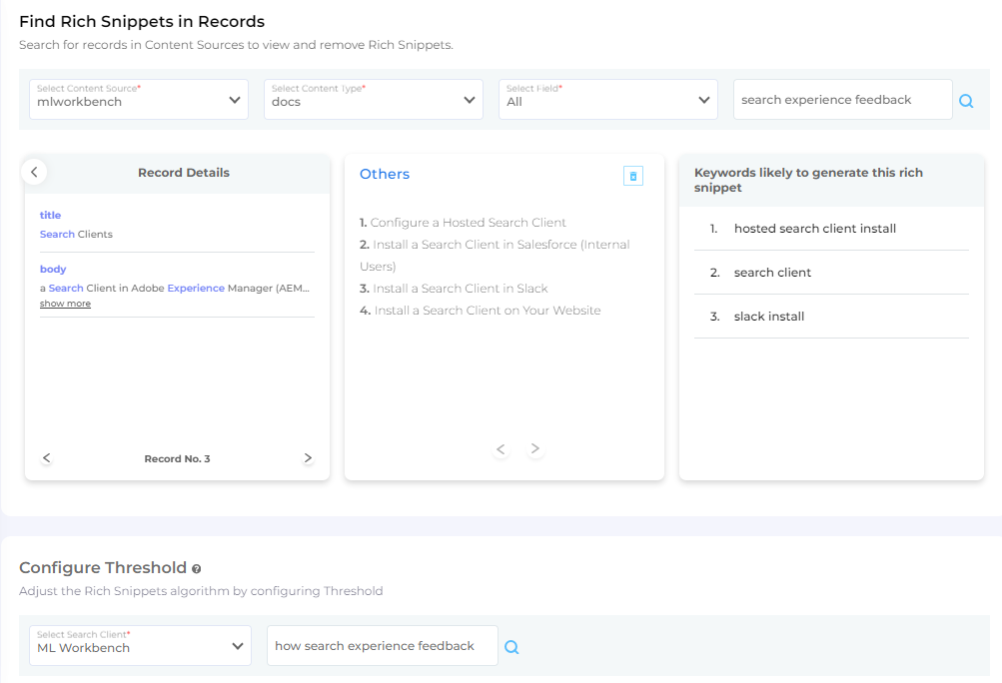The image size is (1002, 683).
Task: Open the Select Field dropdown showing All
Action: 607,100
